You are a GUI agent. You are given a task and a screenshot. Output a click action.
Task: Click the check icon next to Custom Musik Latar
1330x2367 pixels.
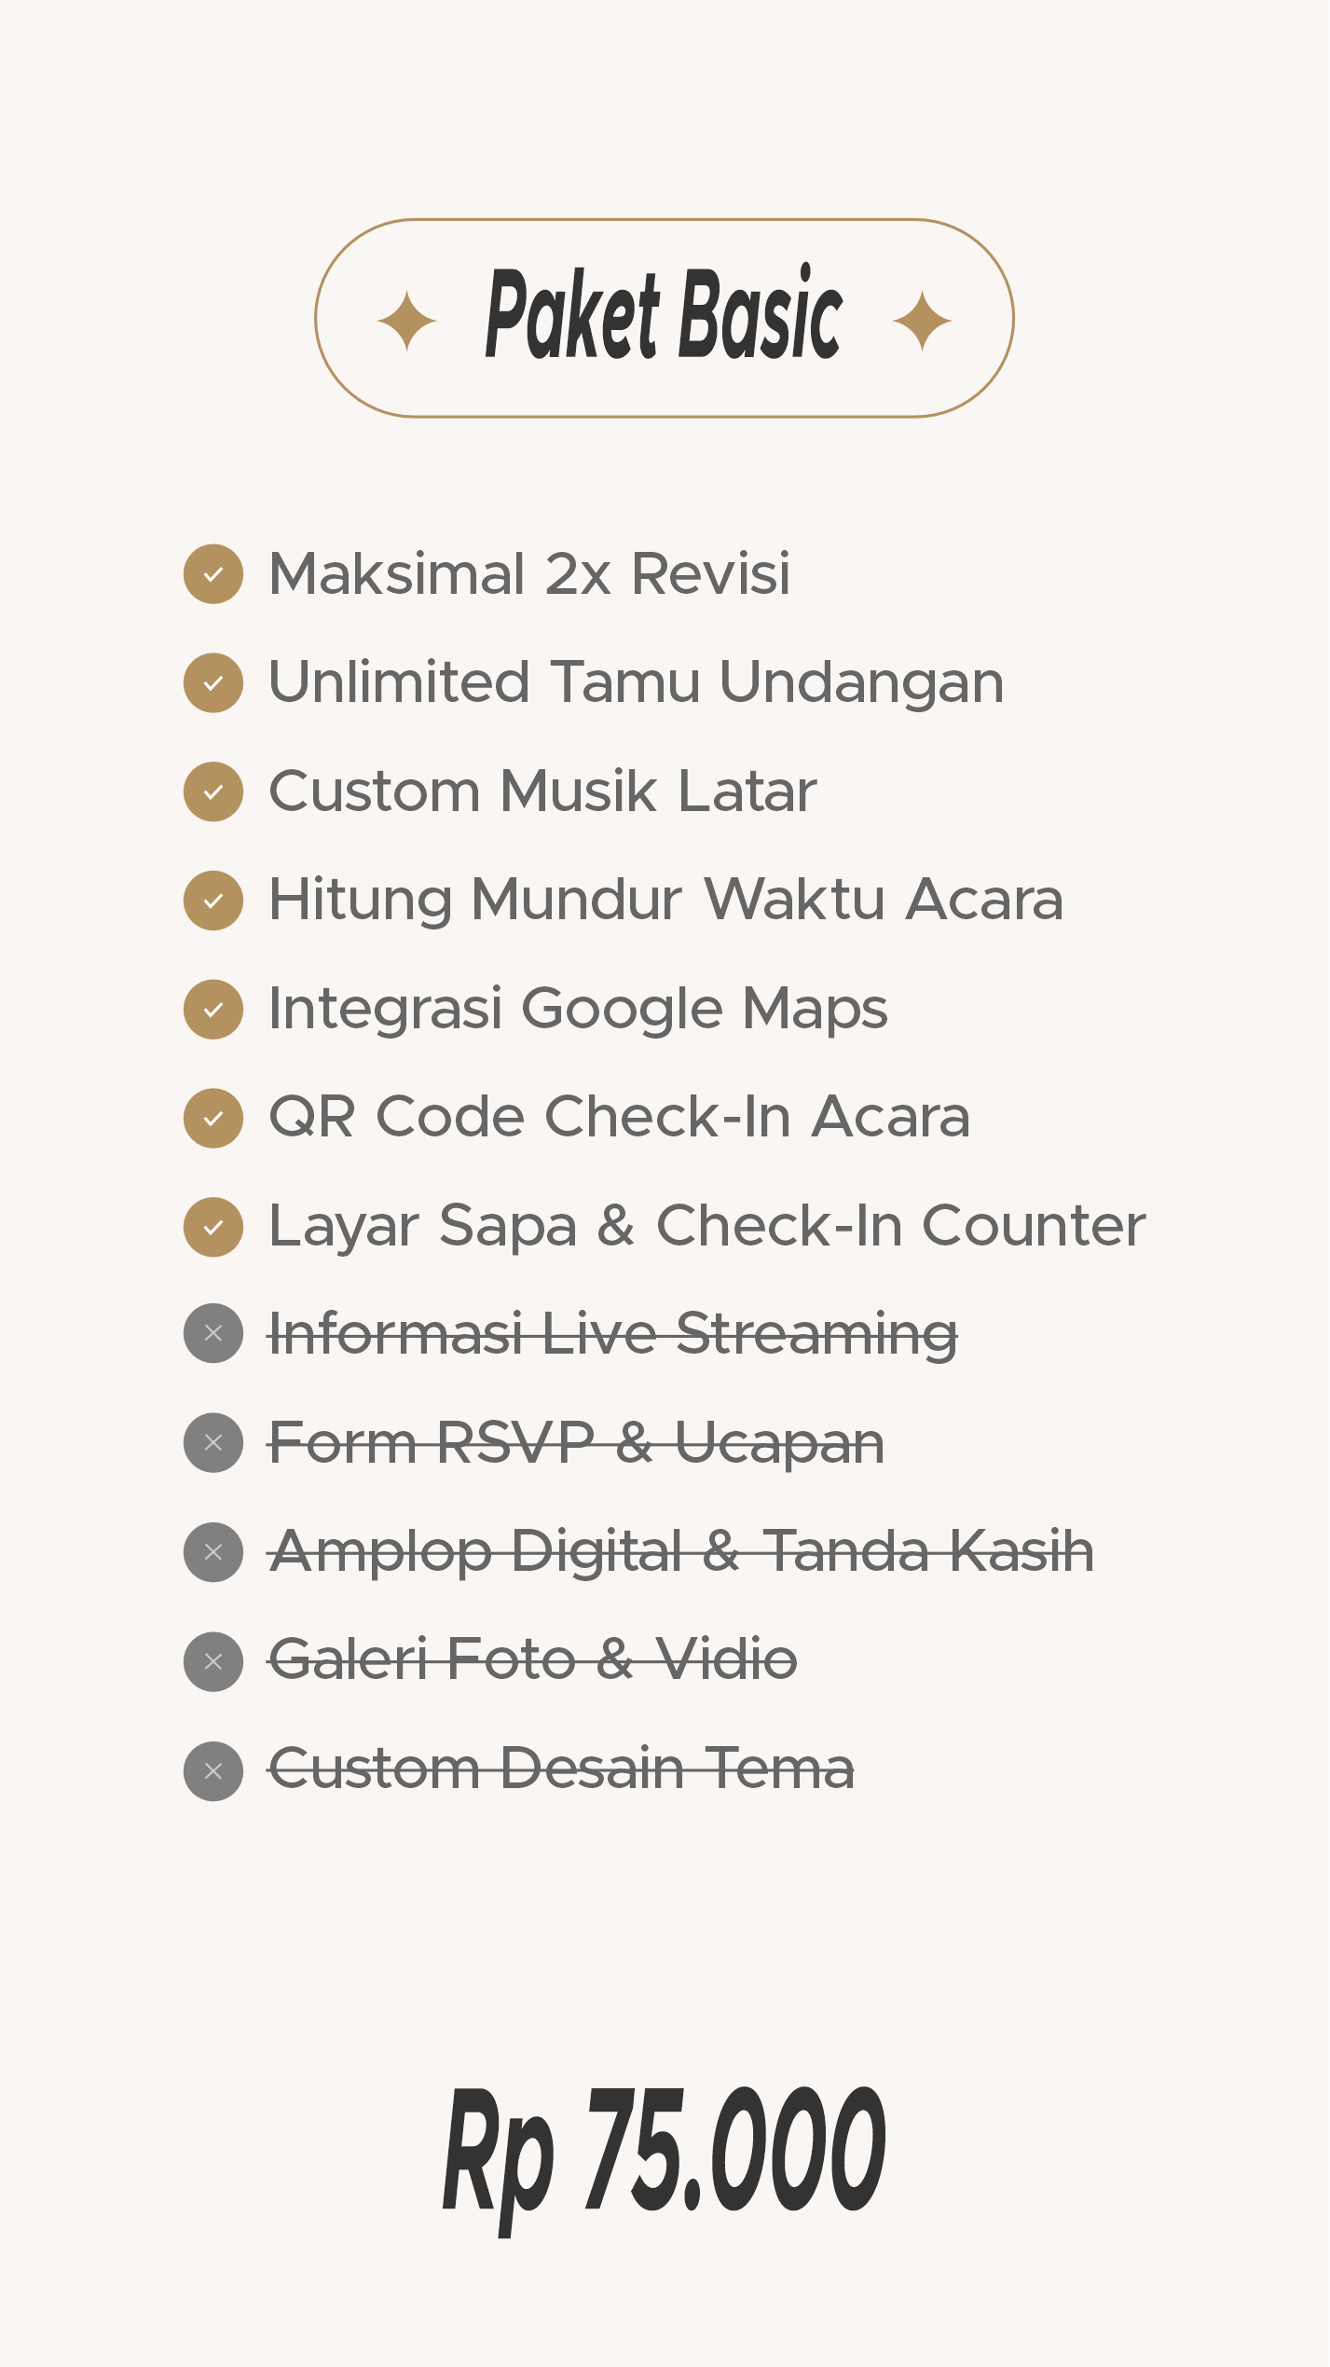click(x=213, y=792)
